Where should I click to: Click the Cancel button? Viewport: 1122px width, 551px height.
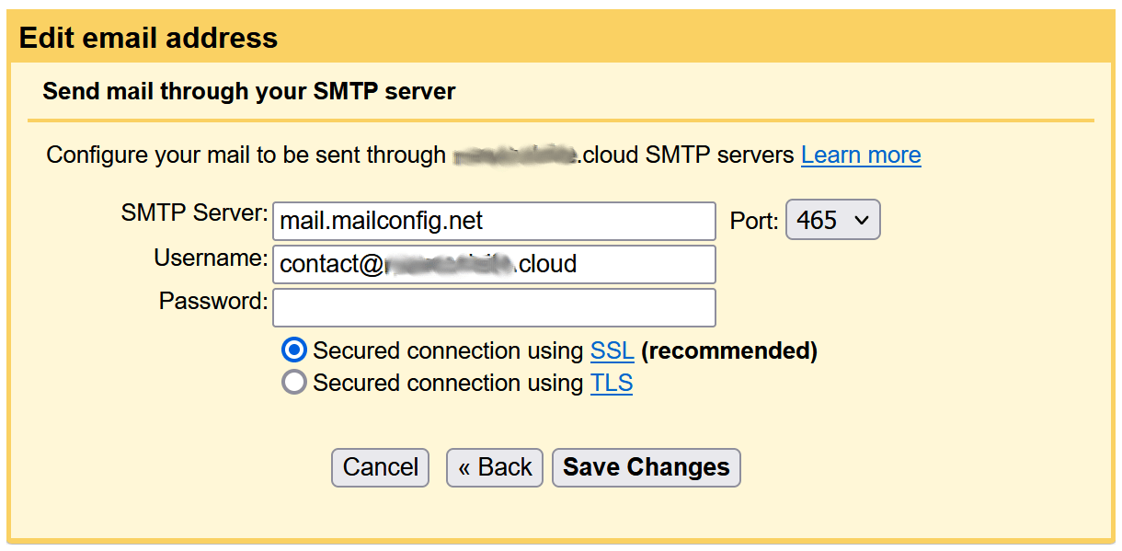[x=381, y=467]
